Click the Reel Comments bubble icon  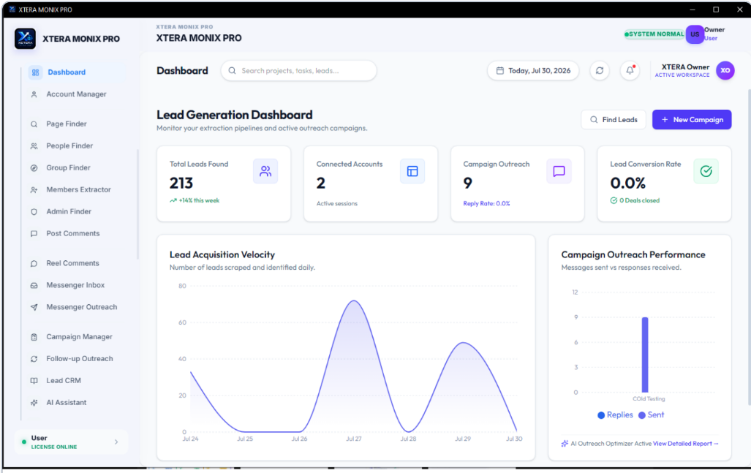tap(34, 263)
